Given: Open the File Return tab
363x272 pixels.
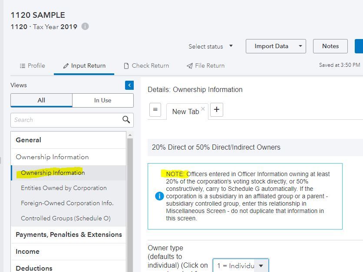Looking at the screenshot, I should [x=205, y=66].
